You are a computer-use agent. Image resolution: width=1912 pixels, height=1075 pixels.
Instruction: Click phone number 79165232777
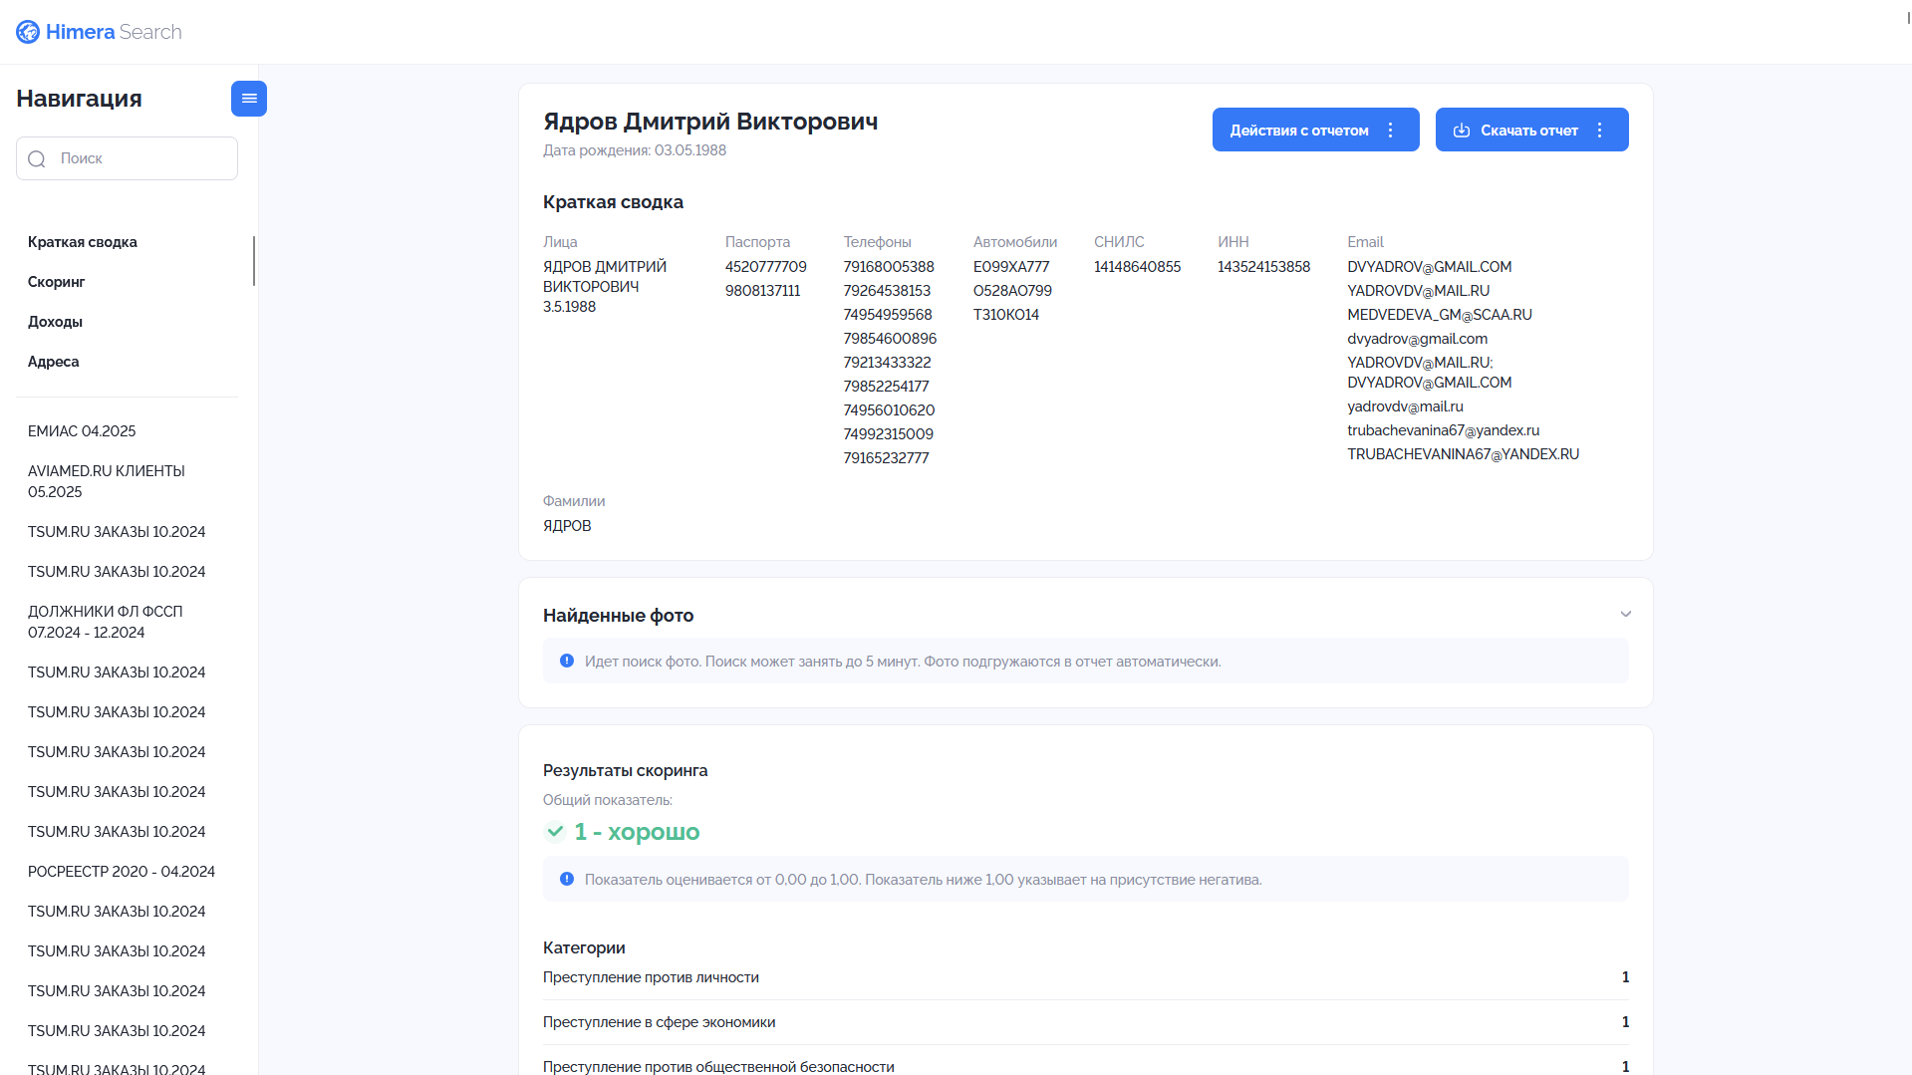click(887, 458)
